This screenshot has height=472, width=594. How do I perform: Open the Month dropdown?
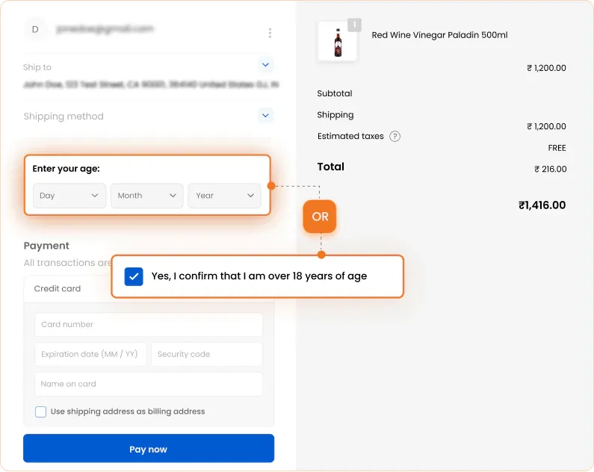[x=147, y=196]
